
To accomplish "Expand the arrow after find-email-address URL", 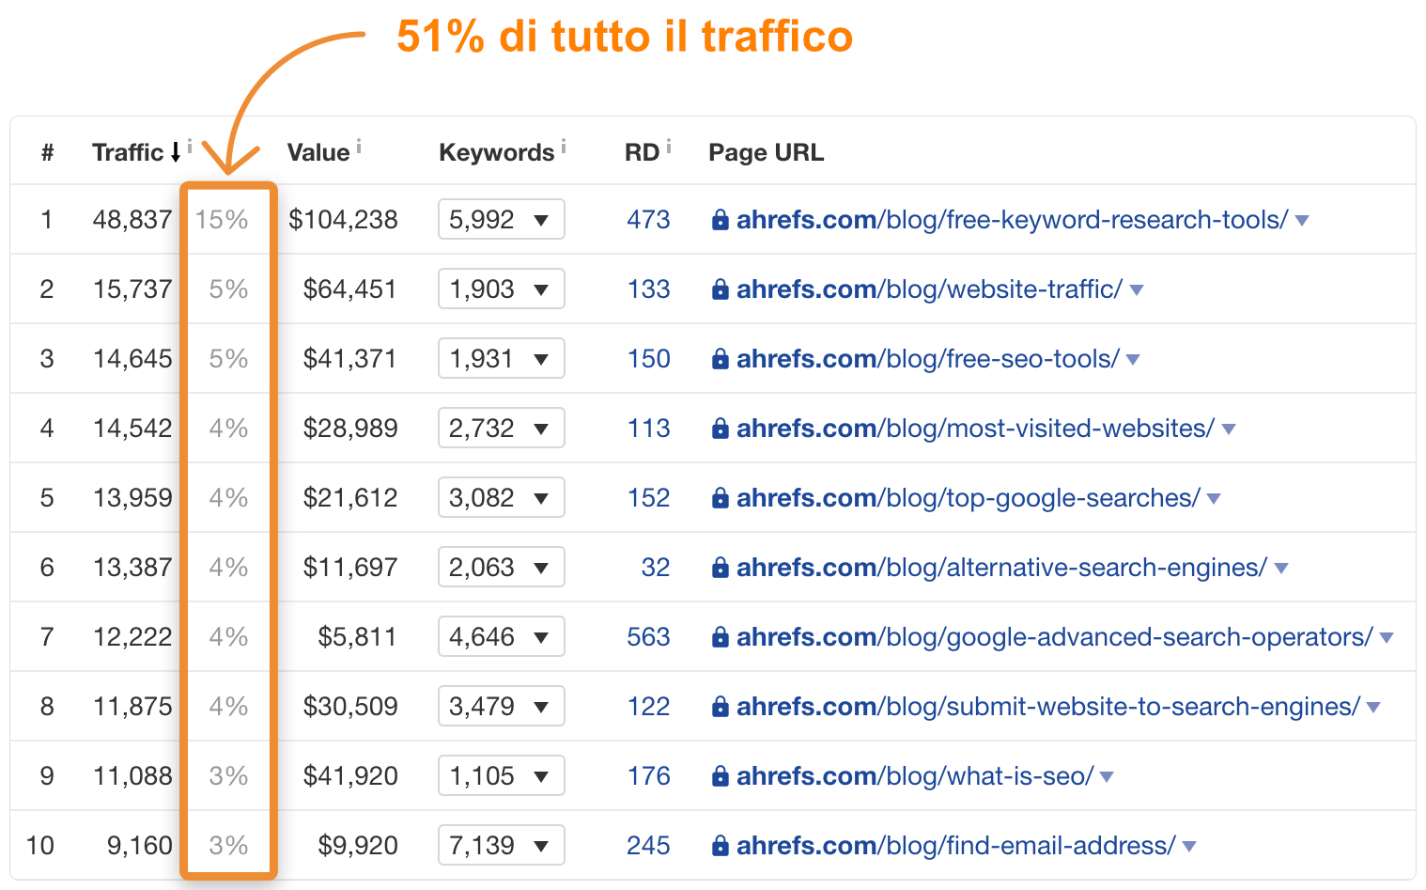I will click(x=1189, y=847).
